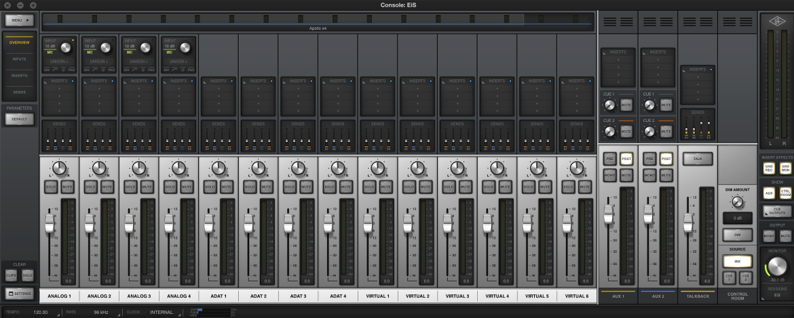The height and width of the screenshot is (318, 794).
Task: Add a Unison plug-in on Analog 3
Action: (x=138, y=61)
